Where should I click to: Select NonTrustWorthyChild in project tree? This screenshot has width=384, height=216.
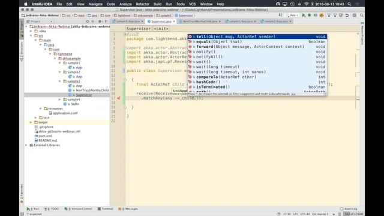click(92, 91)
